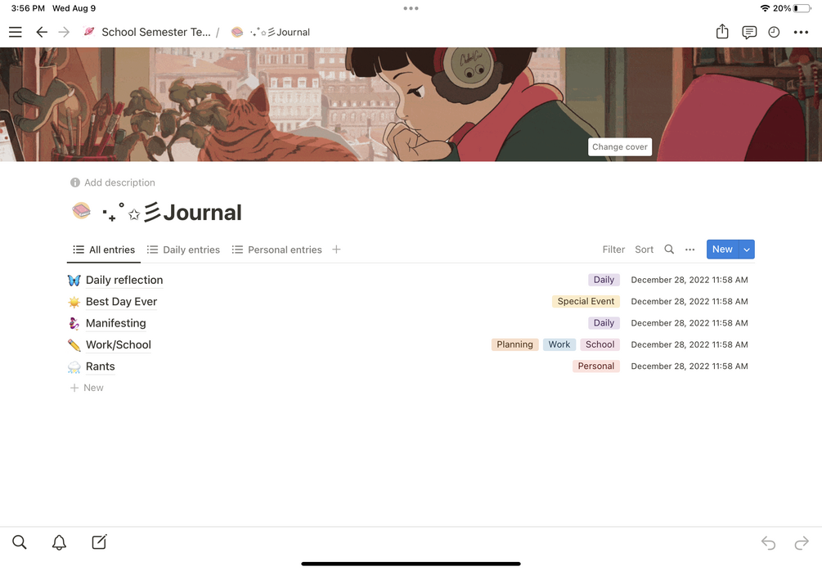Switch to Daily entries tab
Image resolution: width=822 pixels, height=571 pixels.
pos(183,250)
